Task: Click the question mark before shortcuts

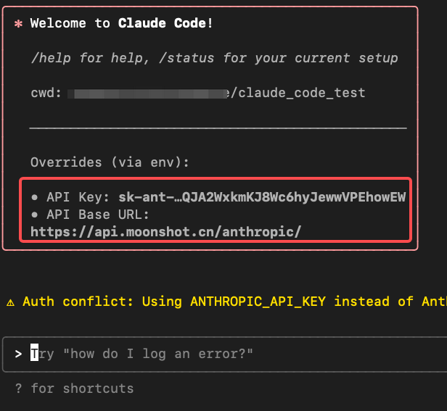Action: click(18, 389)
